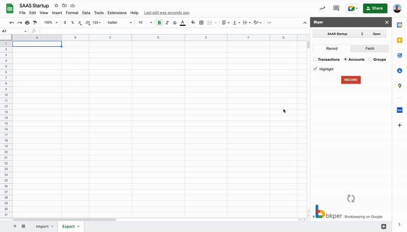Open horizontal align dropdown
Screen dimensions: 407x232
point(225,23)
